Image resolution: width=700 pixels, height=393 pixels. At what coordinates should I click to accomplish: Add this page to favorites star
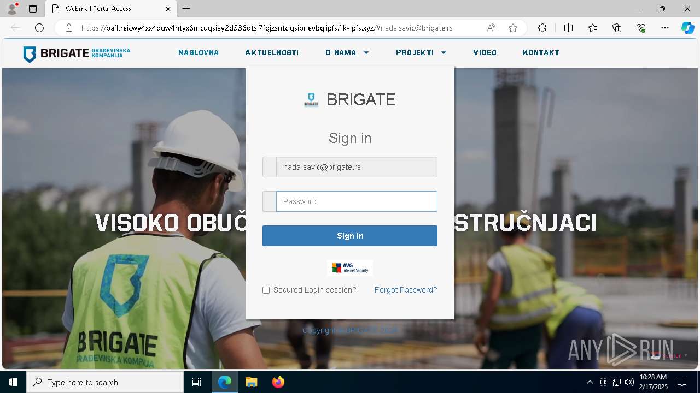513,28
